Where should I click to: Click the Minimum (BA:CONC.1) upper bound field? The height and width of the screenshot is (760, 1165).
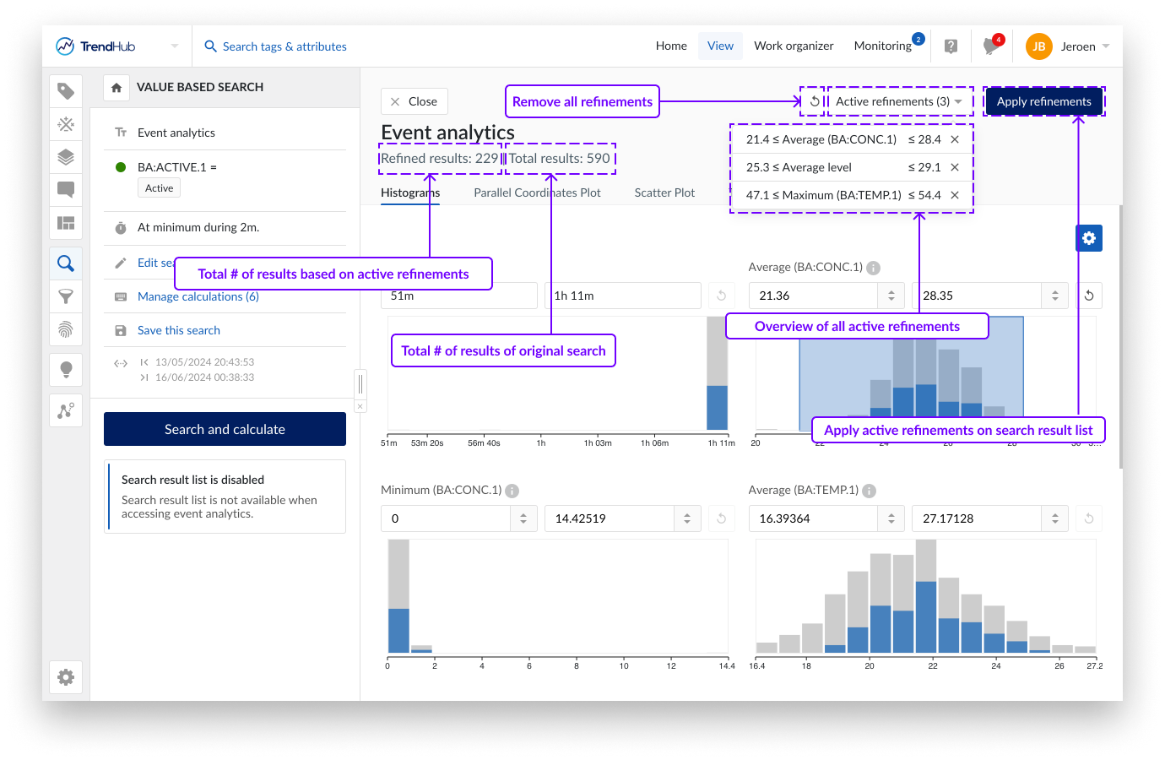point(610,518)
